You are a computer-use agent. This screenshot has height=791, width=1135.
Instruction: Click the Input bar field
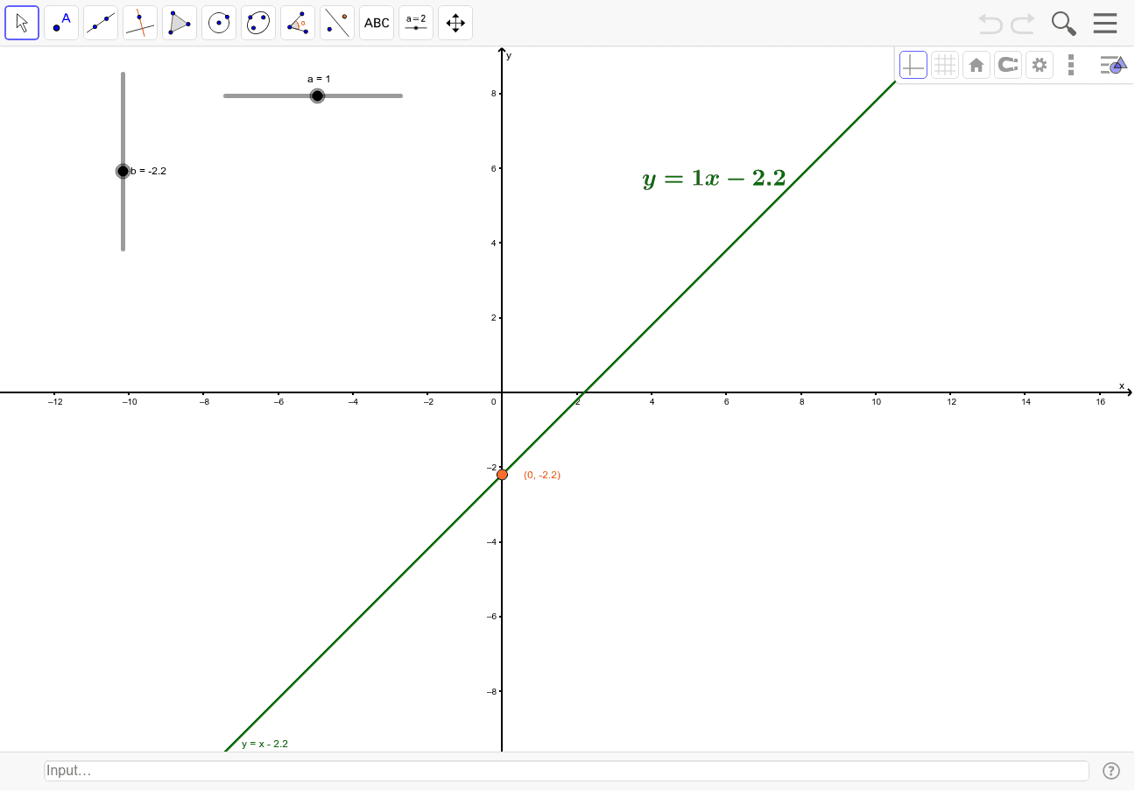point(567,771)
